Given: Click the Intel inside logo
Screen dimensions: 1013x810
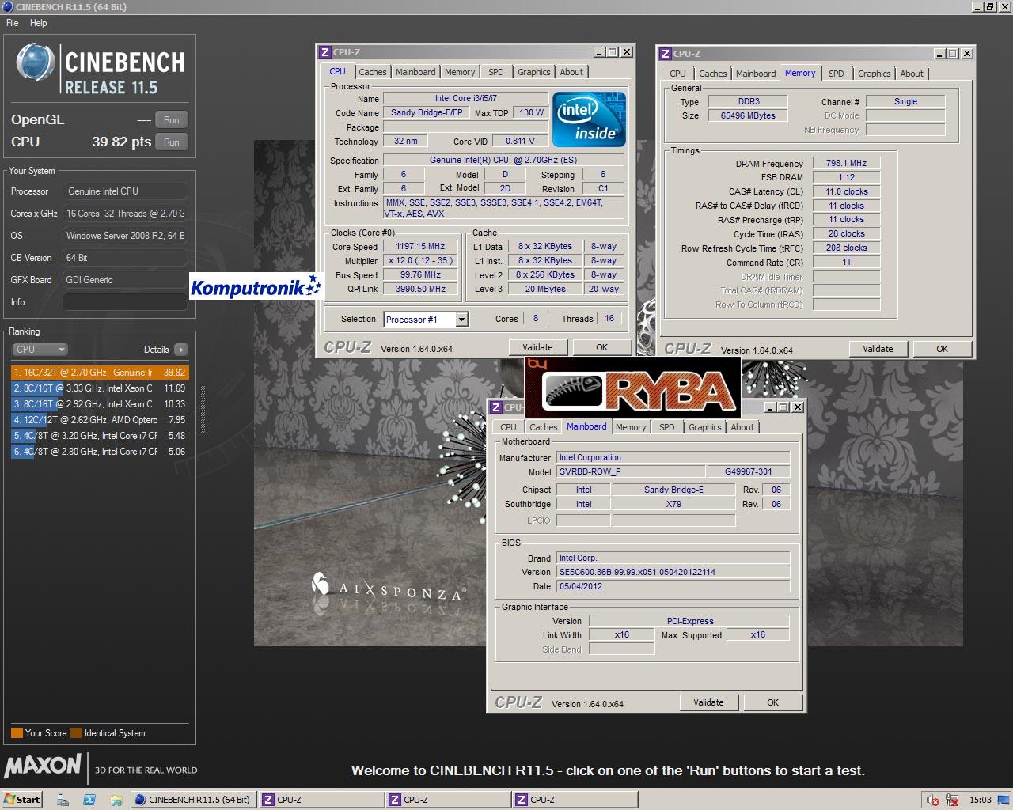Looking at the screenshot, I should (589, 119).
